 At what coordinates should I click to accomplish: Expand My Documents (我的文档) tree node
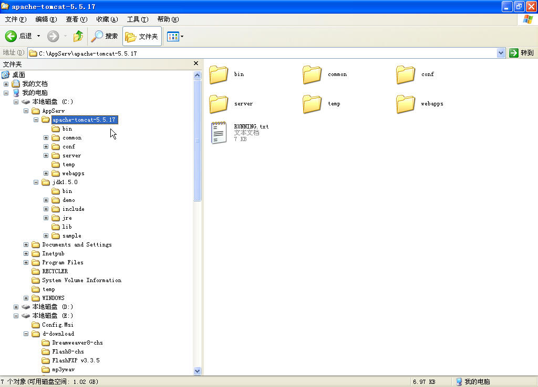coord(6,84)
